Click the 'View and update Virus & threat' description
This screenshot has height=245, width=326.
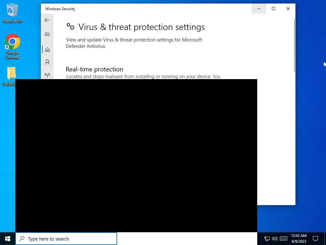coord(134,43)
